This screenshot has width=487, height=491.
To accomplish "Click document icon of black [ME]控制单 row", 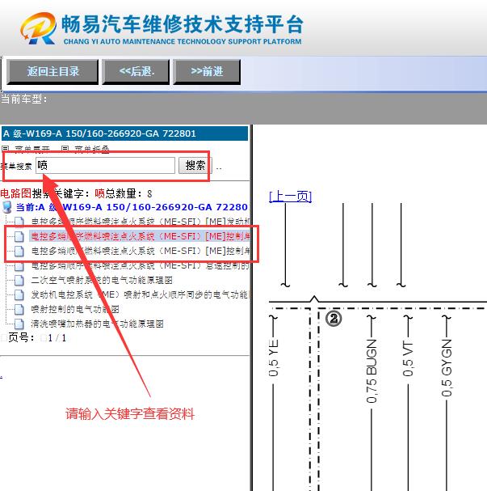I will click(19, 251).
